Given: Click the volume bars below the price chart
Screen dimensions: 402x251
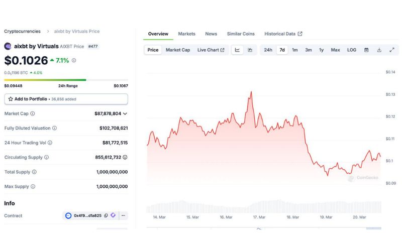Looking at the screenshot, I should pyautogui.click(x=264, y=206).
